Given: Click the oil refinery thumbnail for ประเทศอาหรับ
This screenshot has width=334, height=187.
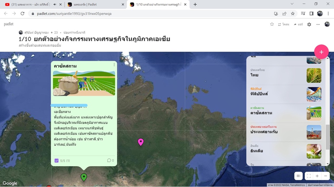Looking at the screenshot, I should [314, 132].
